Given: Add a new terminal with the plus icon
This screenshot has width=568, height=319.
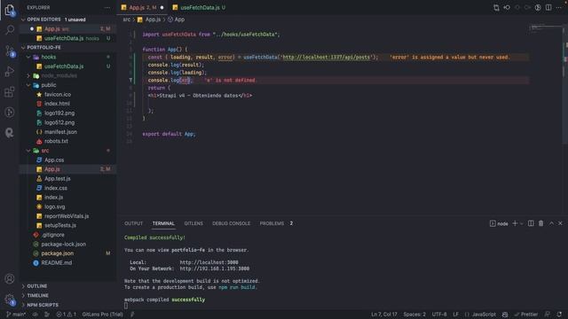Looking at the screenshot, I should click(515, 223).
